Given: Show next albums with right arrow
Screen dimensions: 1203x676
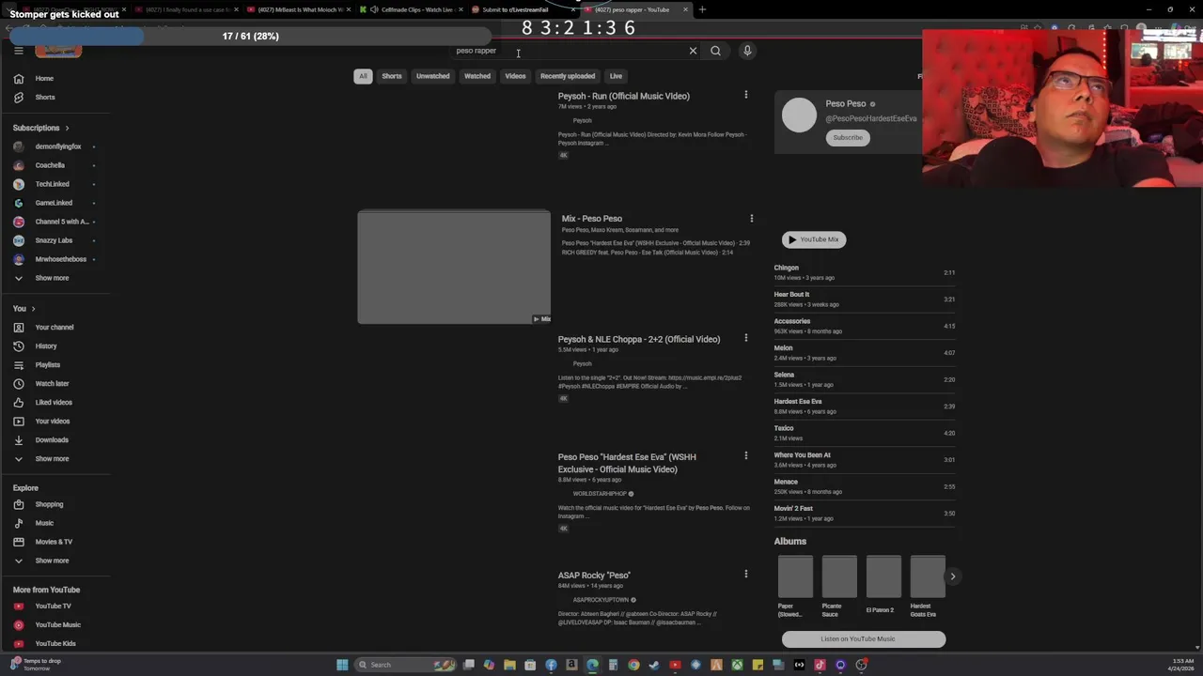Looking at the screenshot, I should (952, 576).
